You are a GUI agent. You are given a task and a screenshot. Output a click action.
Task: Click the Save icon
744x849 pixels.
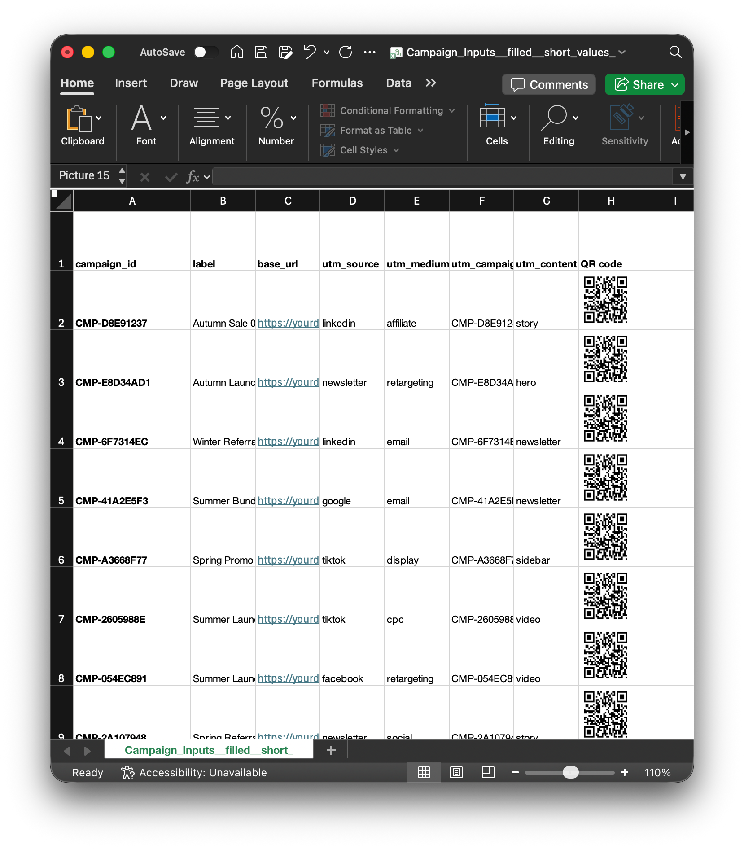[261, 52]
